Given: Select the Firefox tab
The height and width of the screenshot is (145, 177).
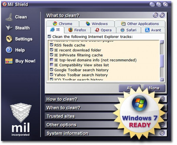Looking at the screenshot, I should click(x=77, y=30).
